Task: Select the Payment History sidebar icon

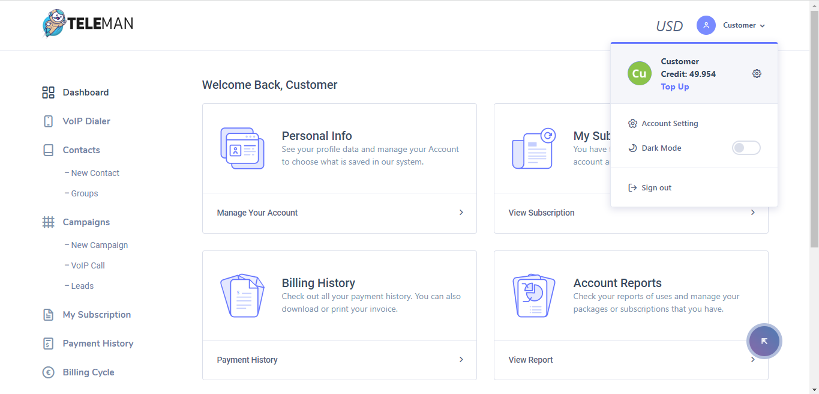Action: (48, 343)
